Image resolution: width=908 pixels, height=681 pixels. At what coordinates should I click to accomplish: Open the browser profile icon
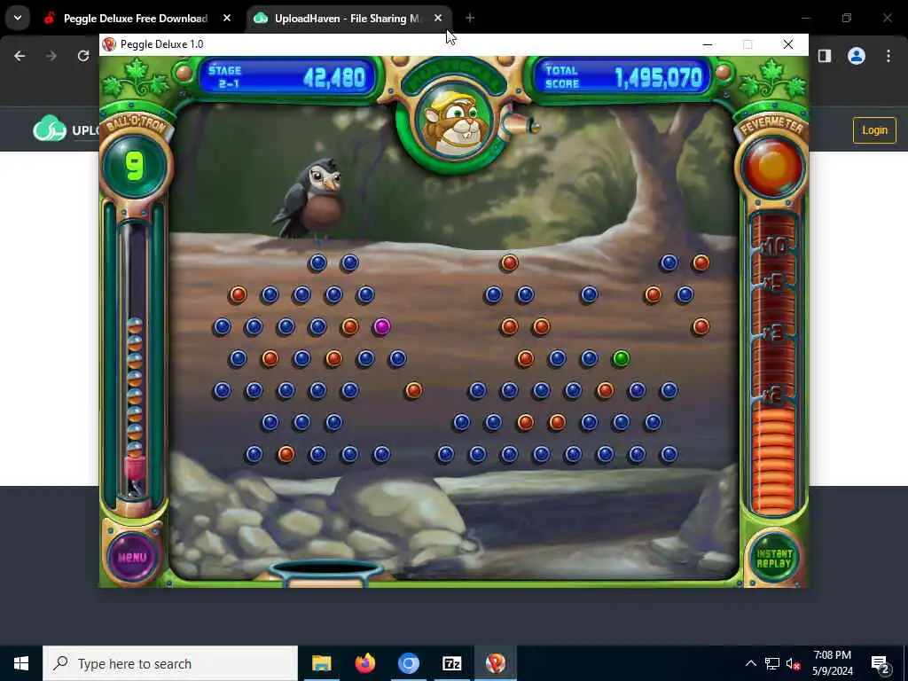tap(857, 56)
